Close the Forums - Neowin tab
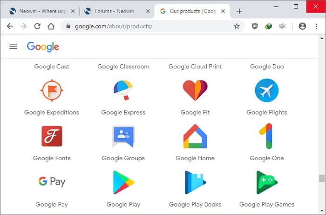 148,11
